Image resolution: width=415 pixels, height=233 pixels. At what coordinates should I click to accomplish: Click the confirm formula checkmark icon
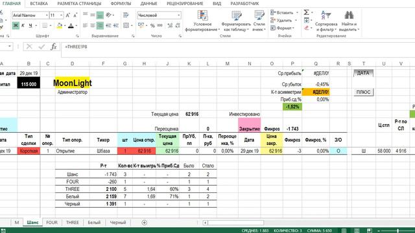[41, 47]
